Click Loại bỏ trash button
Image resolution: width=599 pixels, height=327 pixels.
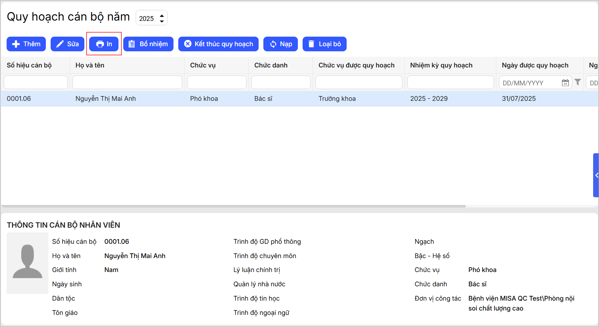pos(324,44)
